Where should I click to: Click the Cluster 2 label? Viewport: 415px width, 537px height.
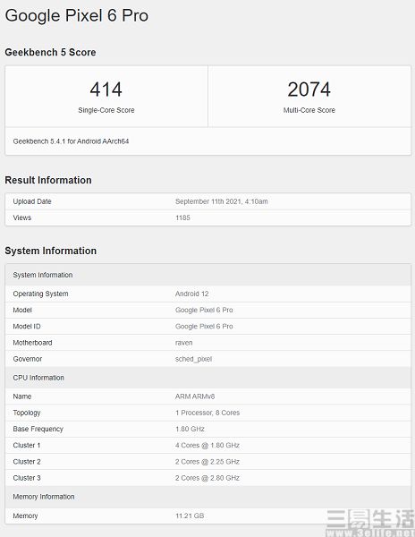27,462
